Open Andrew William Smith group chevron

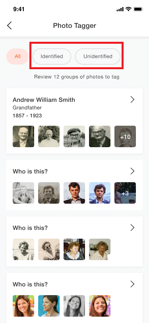click(x=133, y=100)
